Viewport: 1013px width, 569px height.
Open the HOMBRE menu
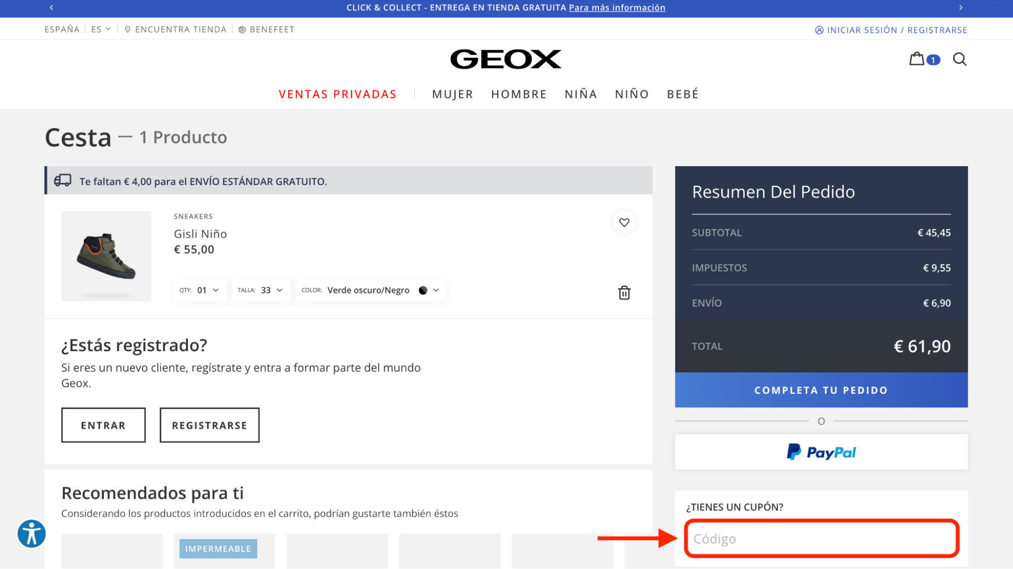tap(519, 94)
